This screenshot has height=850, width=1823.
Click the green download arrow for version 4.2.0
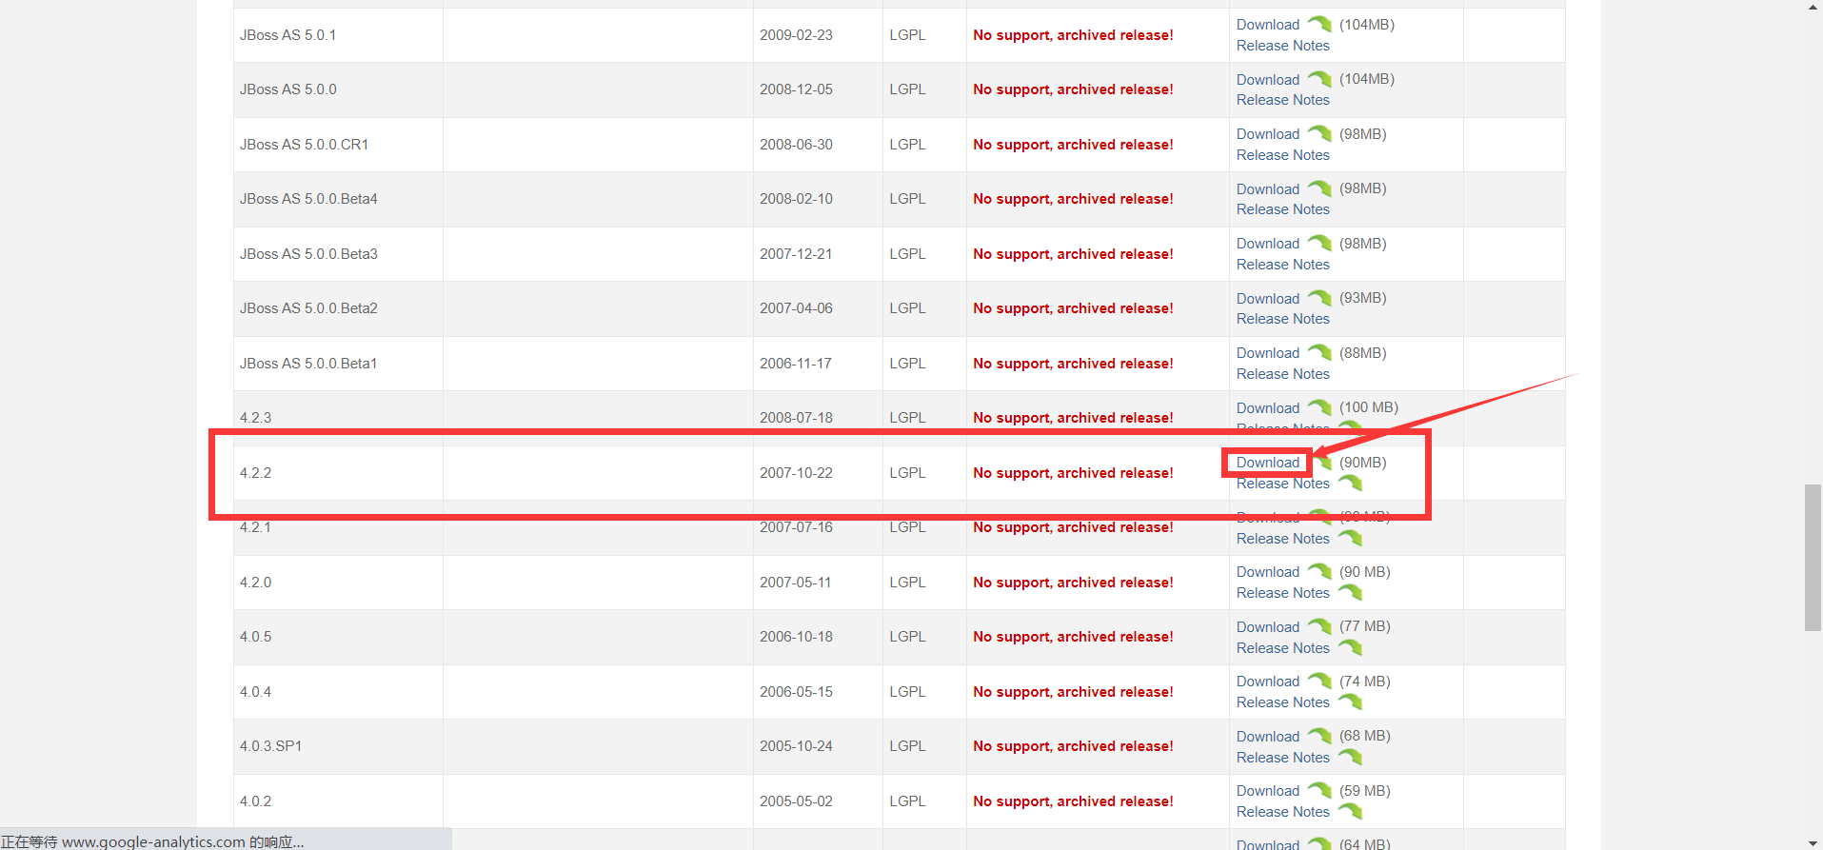point(1319,571)
